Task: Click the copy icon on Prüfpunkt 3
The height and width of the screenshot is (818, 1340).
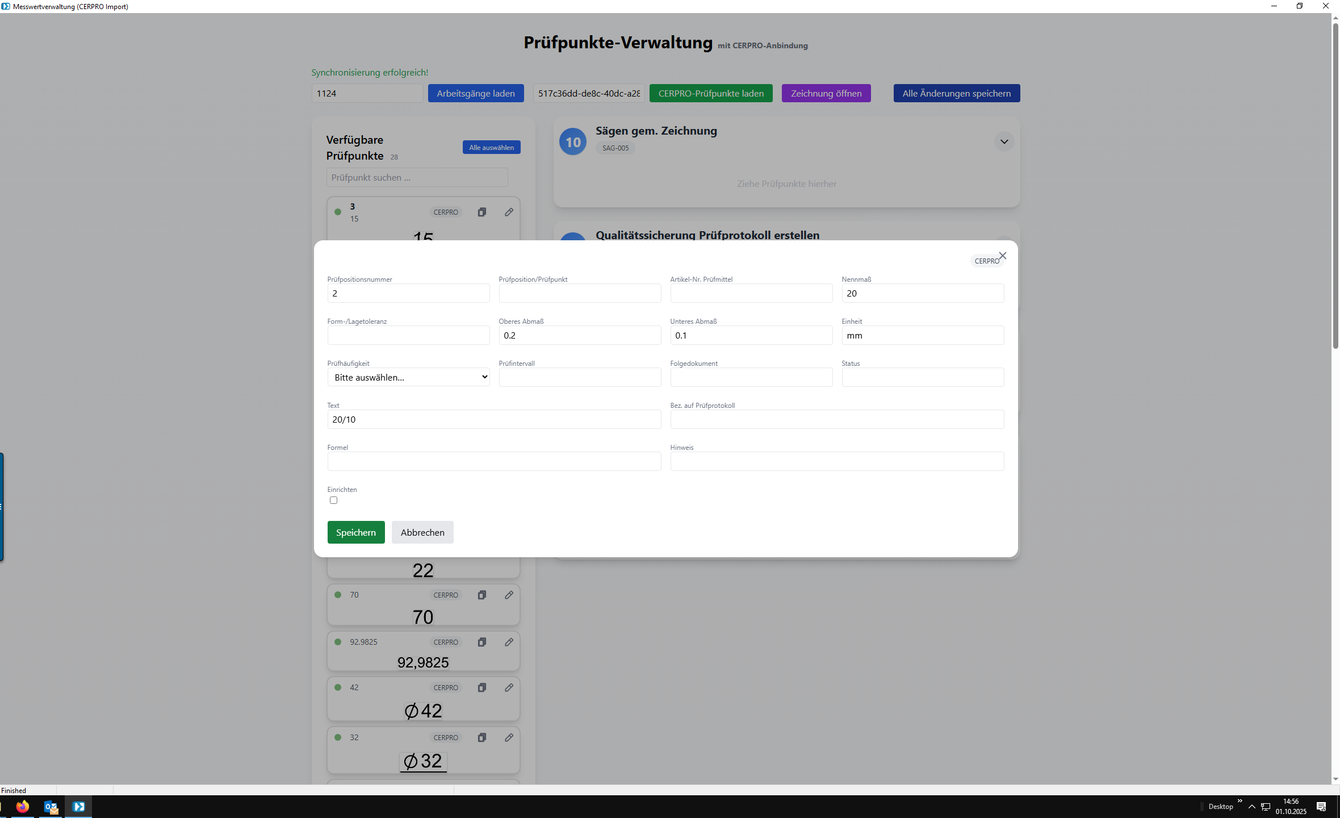Action: [481, 212]
